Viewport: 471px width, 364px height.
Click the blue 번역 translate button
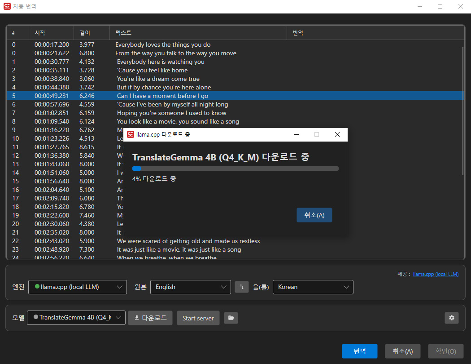pos(360,351)
